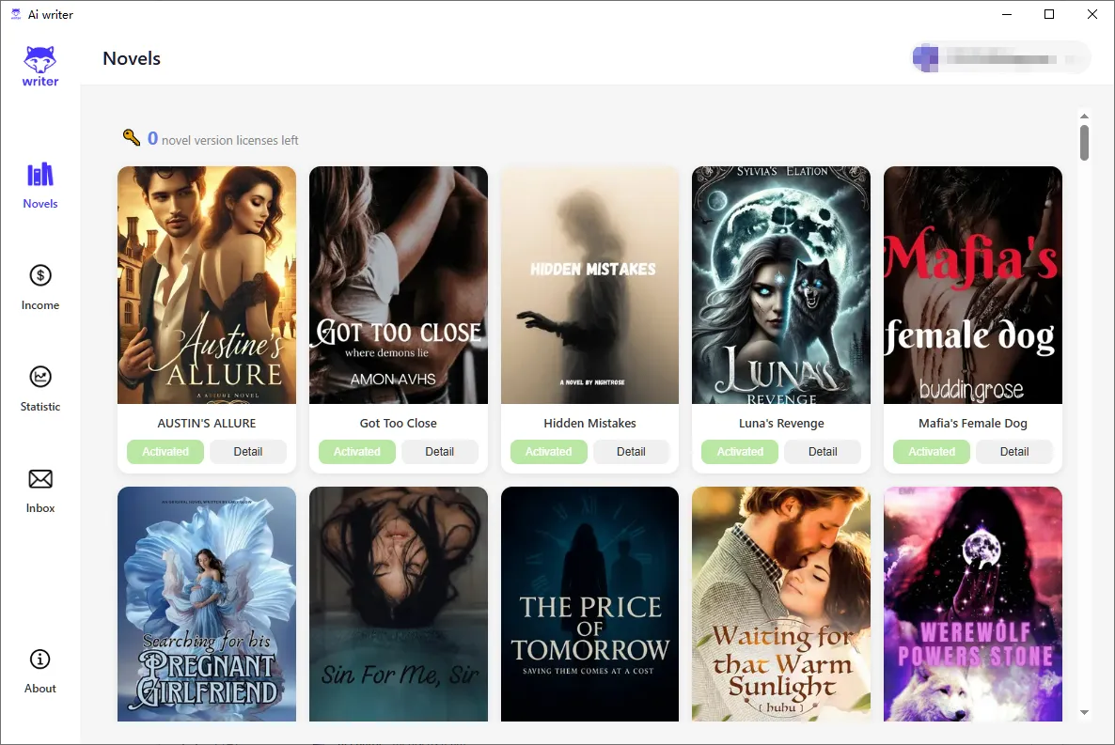Minimize the Ai writer window
The width and height of the screenshot is (1115, 745).
pos(1007,14)
